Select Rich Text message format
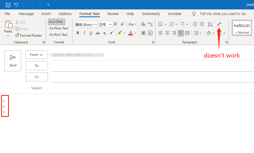 point(58,35)
